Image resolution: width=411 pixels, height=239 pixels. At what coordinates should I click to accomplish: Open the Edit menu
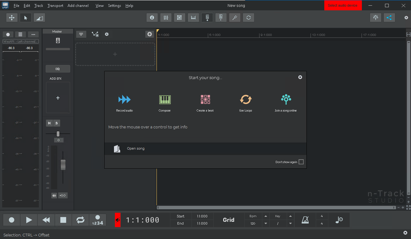[x=27, y=6]
